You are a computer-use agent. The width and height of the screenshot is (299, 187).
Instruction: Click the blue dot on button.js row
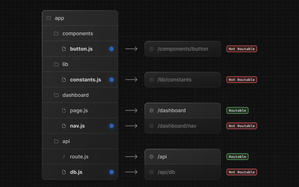pyautogui.click(x=112, y=49)
